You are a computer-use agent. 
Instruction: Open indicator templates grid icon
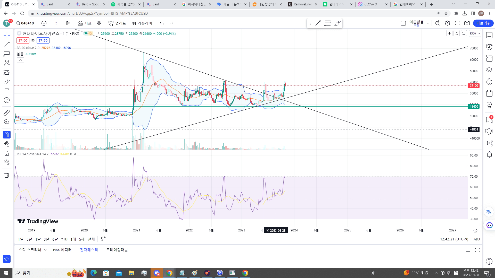pos(99,23)
